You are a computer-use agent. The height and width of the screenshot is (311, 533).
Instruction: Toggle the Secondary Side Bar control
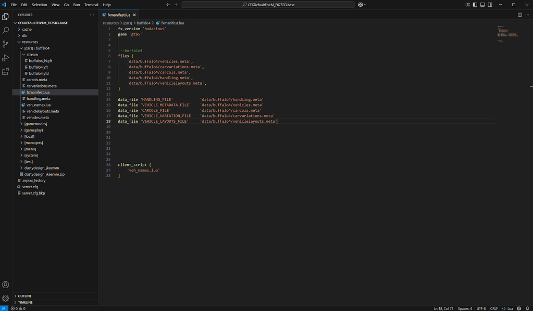490,4
